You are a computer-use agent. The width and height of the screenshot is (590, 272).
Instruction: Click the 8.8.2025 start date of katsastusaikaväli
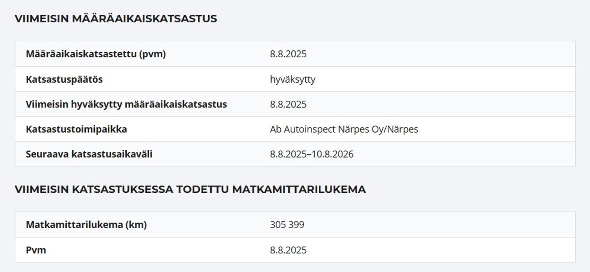tap(288, 154)
